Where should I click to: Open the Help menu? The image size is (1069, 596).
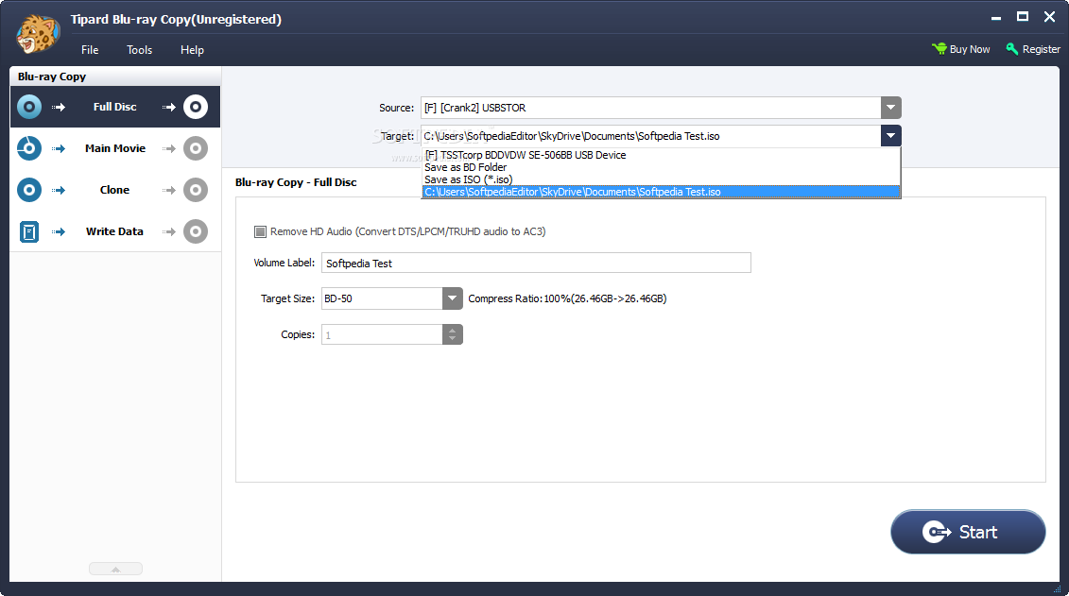(x=192, y=50)
